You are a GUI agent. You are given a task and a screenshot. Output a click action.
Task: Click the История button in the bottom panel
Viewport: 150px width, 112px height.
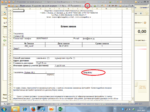pyautogui.click(x=8, y=104)
